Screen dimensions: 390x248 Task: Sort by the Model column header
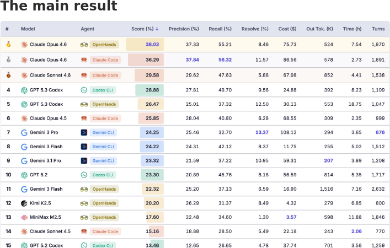pos(28,29)
